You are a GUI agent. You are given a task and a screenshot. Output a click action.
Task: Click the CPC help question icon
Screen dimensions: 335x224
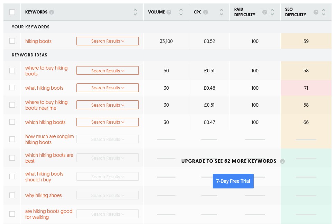[206, 12]
